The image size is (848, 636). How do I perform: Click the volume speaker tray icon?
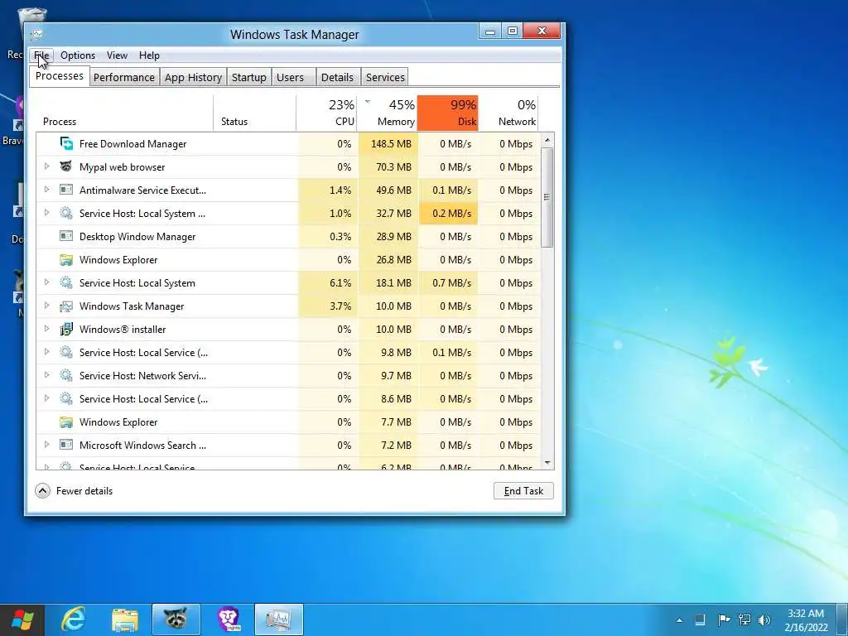pyautogui.click(x=764, y=619)
